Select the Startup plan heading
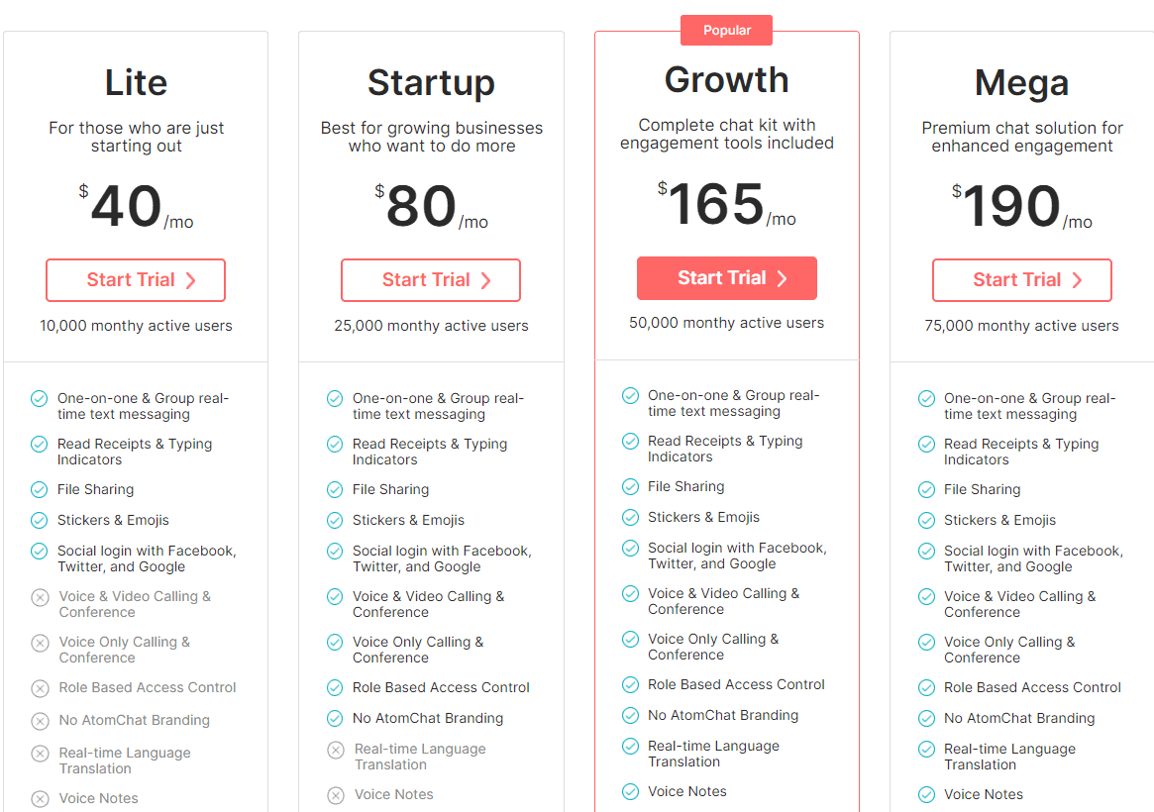 (x=431, y=83)
